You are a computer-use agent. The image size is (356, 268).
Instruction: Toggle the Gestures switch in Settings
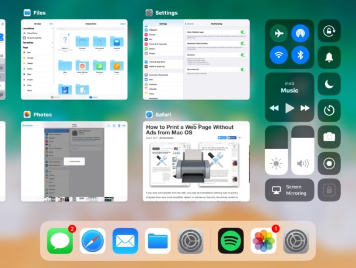[243, 54]
